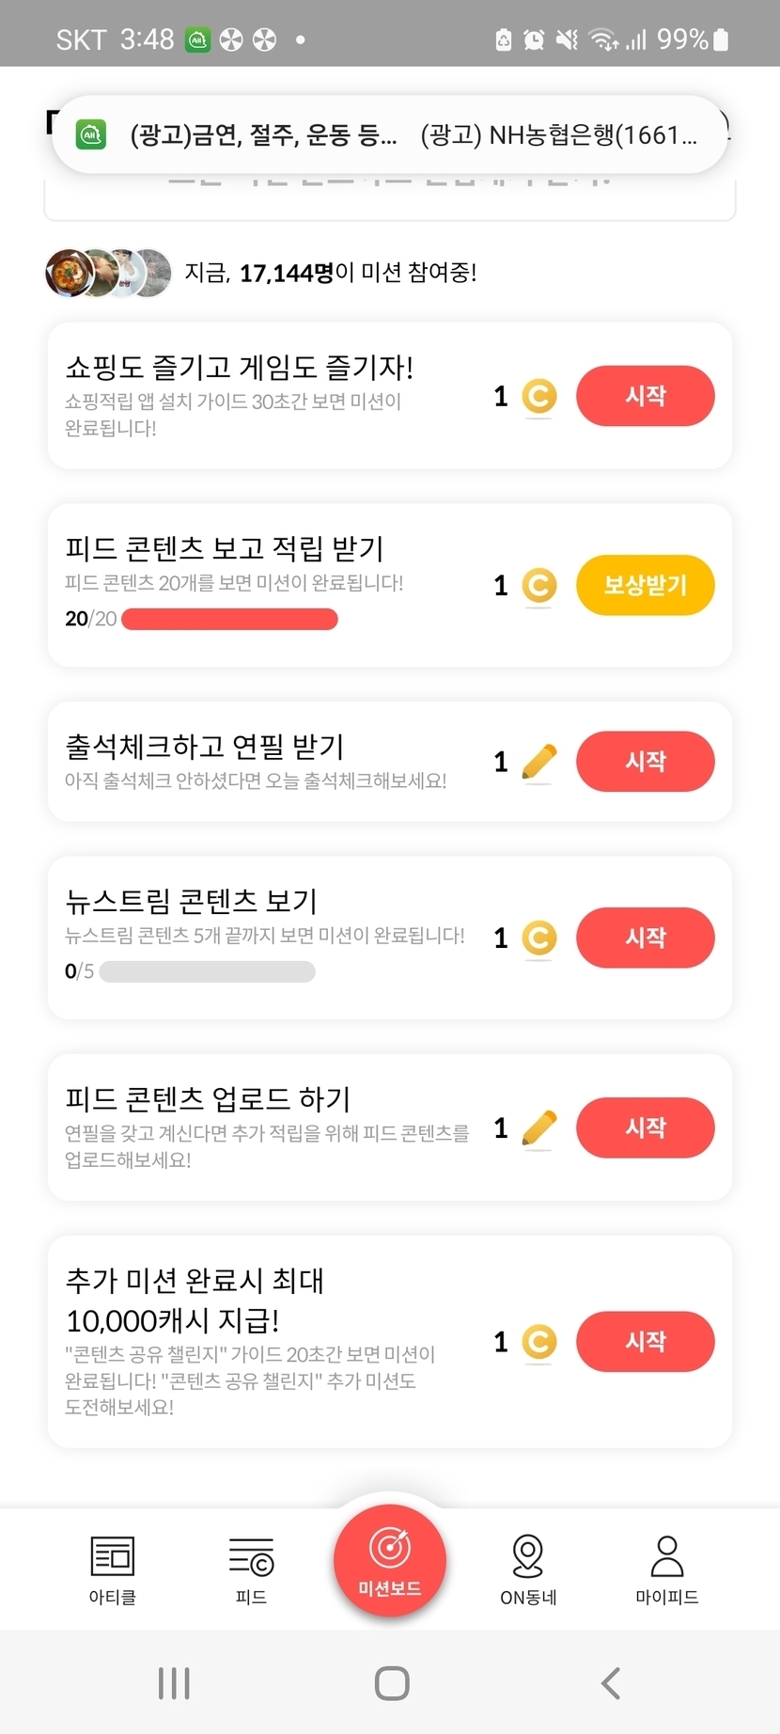
Task: Tap the pencil icon for 피드 업로드 mission
Action: (x=538, y=1127)
